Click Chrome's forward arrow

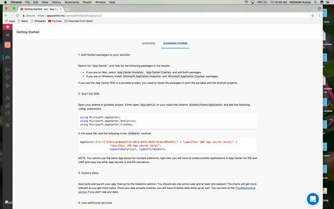click(x=12, y=16)
